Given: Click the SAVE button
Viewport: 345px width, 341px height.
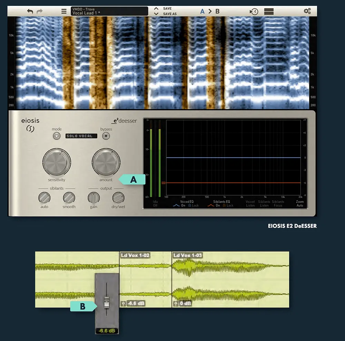Looking at the screenshot, I should pos(167,9).
